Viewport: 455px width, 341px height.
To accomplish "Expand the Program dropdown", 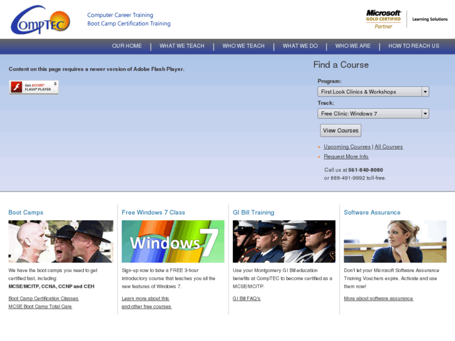I will pyautogui.click(x=373, y=92).
